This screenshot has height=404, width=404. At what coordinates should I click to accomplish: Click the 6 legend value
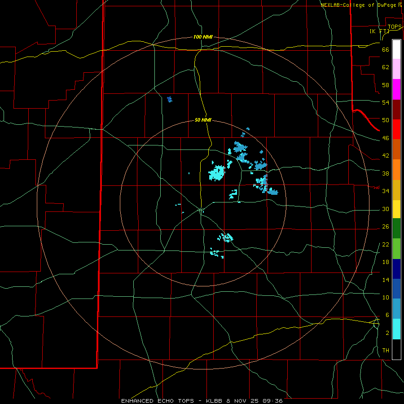click(387, 315)
